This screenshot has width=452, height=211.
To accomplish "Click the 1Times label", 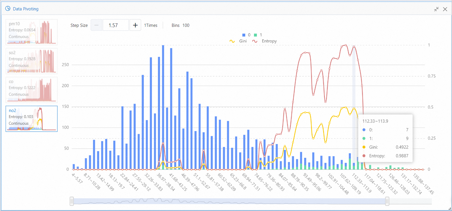I will pyautogui.click(x=151, y=25).
